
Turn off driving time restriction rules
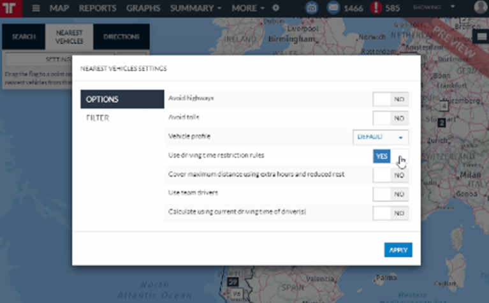click(x=390, y=156)
